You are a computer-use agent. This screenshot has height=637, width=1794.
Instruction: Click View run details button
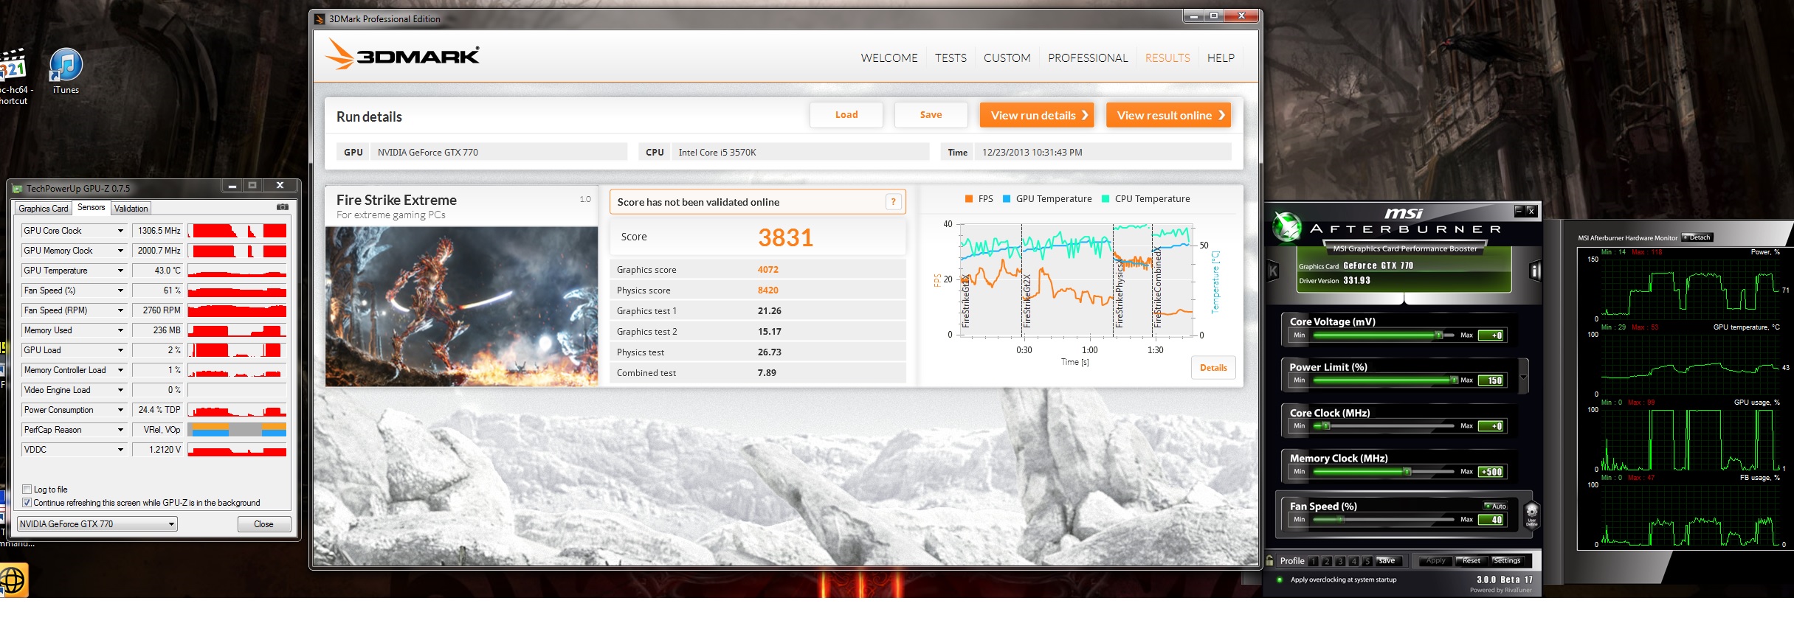pyautogui.click(x=1037, y=115)
